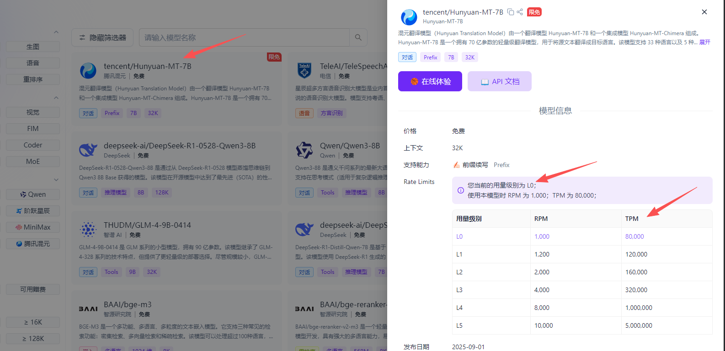
Task: Select the ≥ 16K context filter
Action: click(x=33, y=322)
